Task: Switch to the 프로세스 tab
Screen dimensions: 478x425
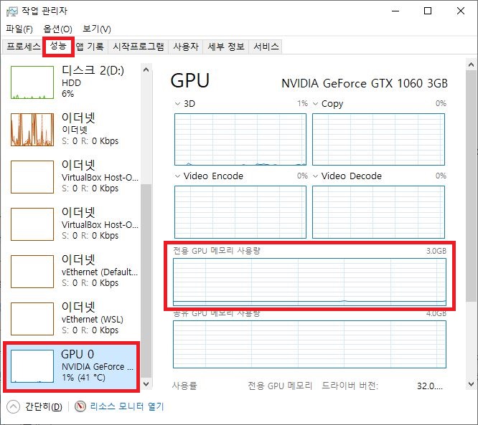Action: coord(23,47)
